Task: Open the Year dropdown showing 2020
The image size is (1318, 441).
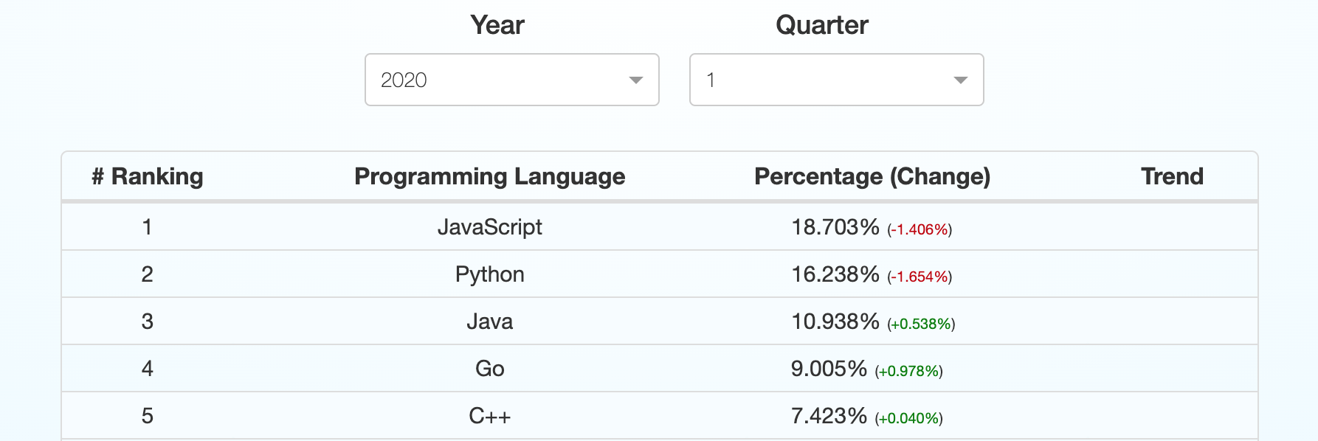Action: pos(511,80)
